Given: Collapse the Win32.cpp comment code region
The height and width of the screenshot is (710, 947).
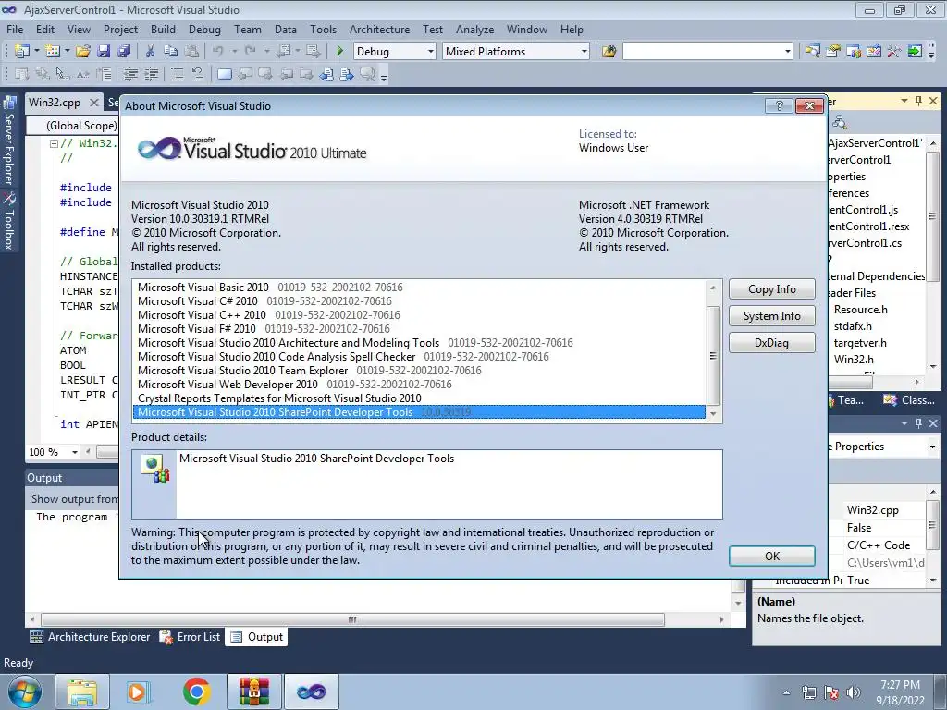Looking at the screenshot, I should click(x=54, y=143).
